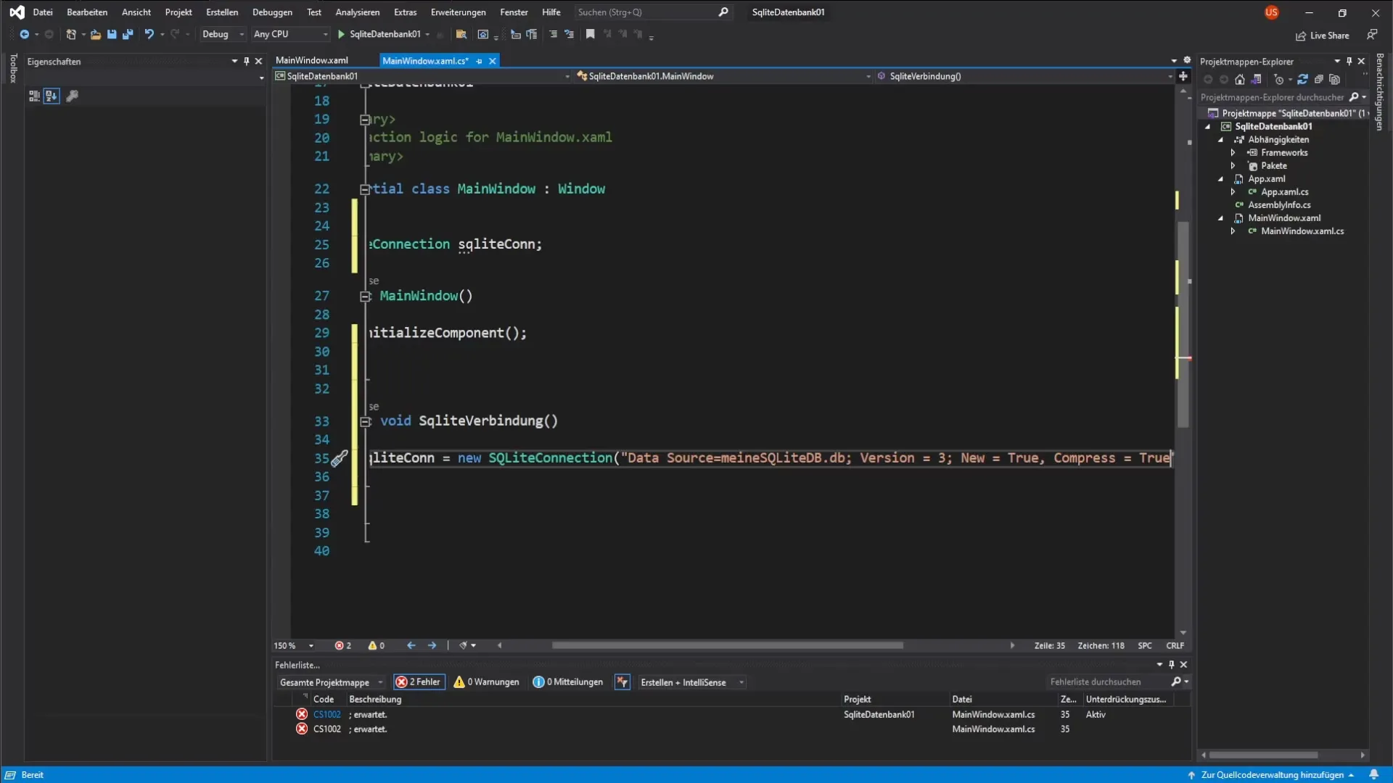Toggle the 0 Mitteilungen filter button
This screenshot has width=1393, height=783.
tap(567, 682)
